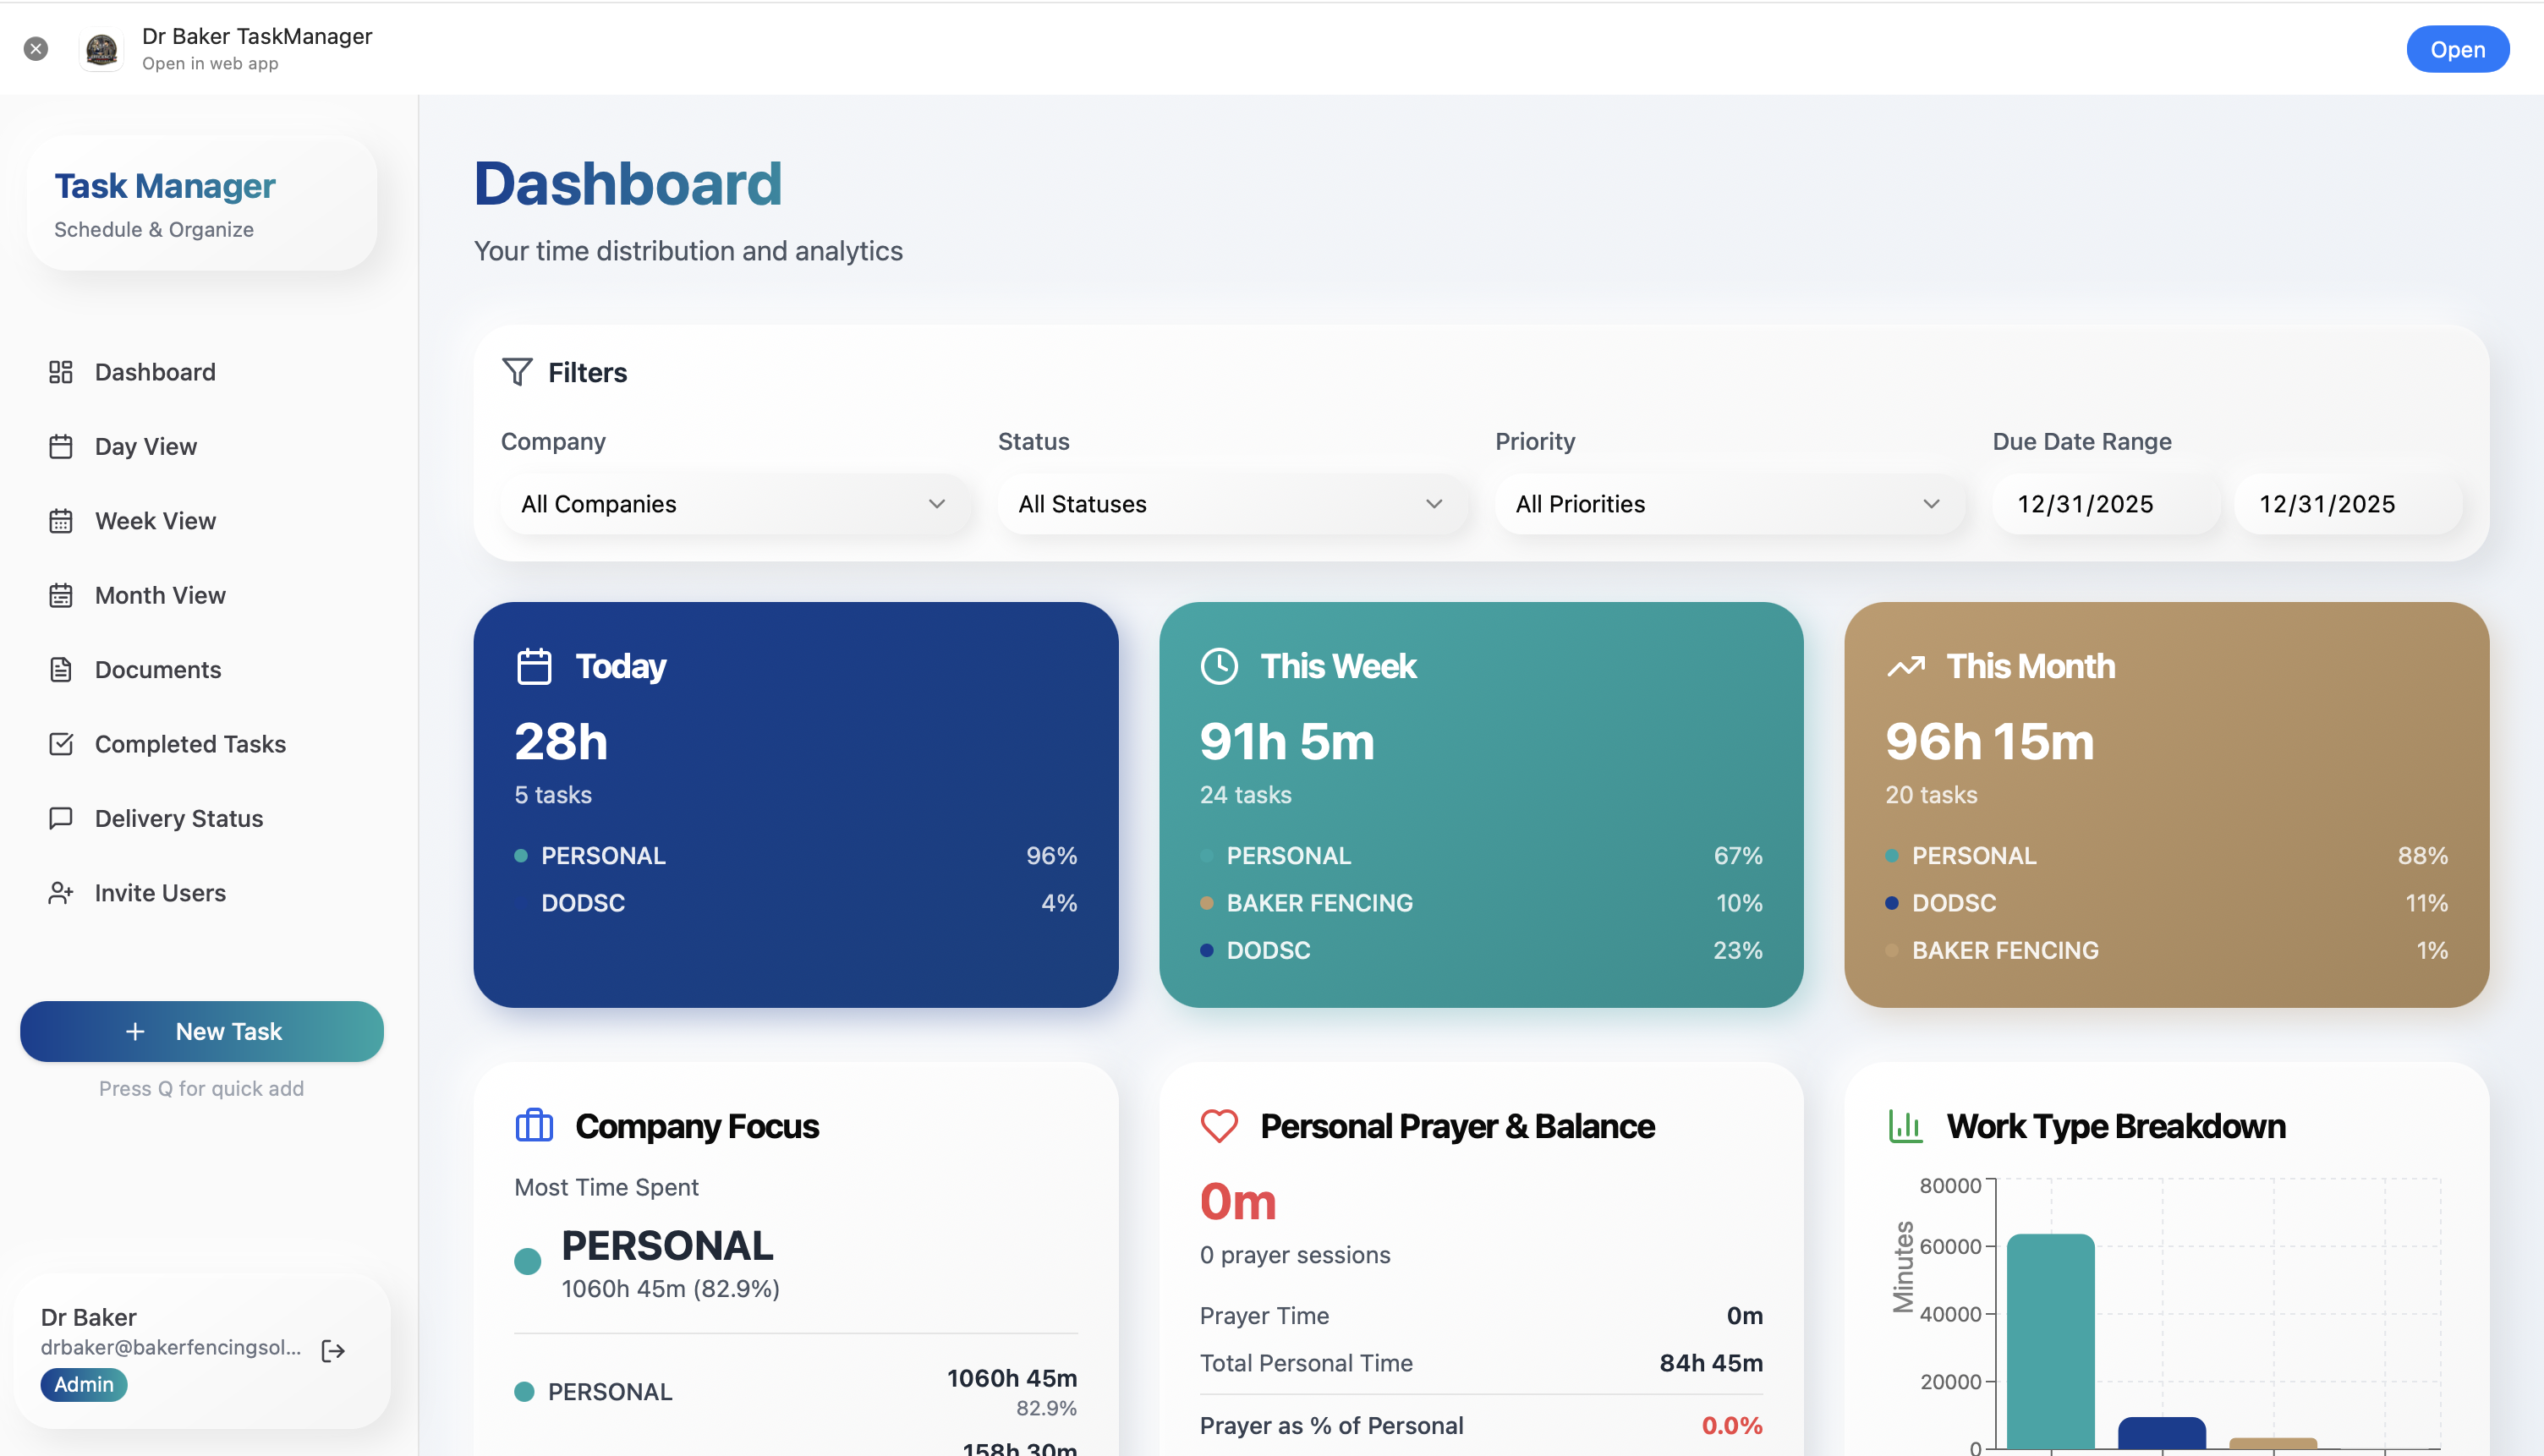Click the Invite Users person-plus icon
Screen dimensions: 2544x1456
[61, 893]
